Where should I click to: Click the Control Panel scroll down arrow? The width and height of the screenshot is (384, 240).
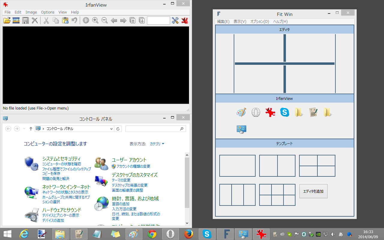(187, 223)
